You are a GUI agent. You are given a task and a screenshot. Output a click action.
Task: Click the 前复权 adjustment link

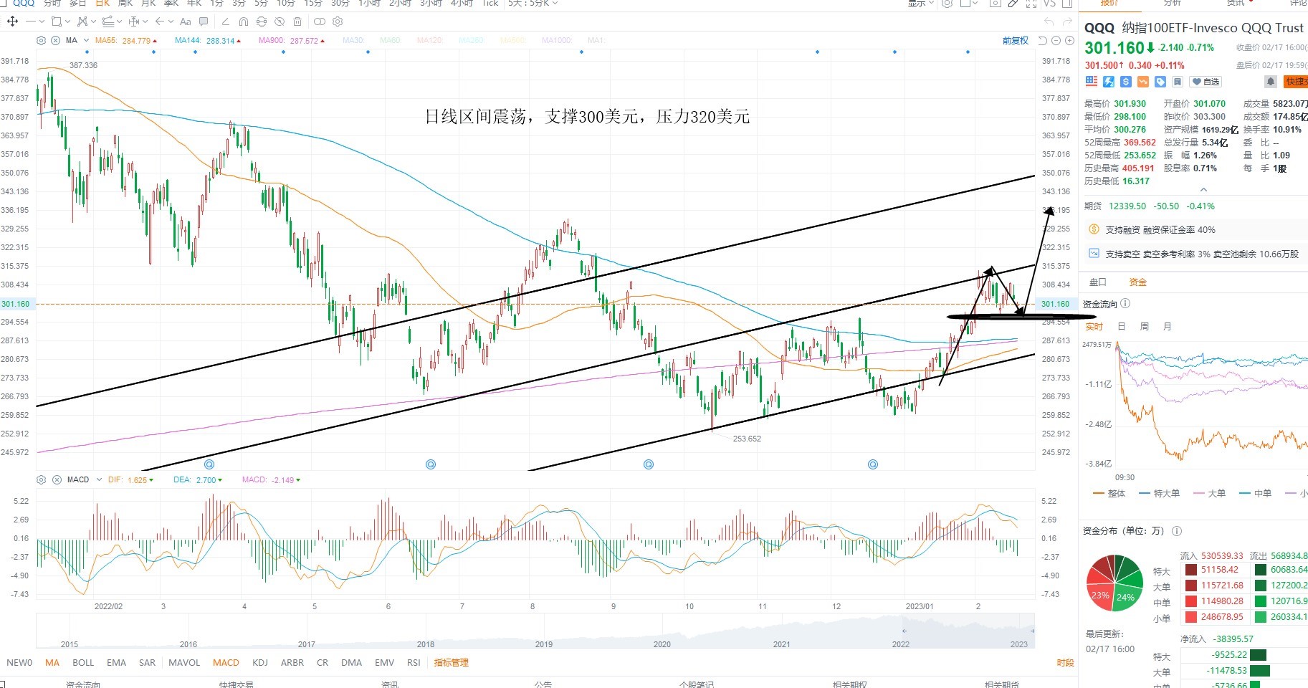click(1016, 41)
